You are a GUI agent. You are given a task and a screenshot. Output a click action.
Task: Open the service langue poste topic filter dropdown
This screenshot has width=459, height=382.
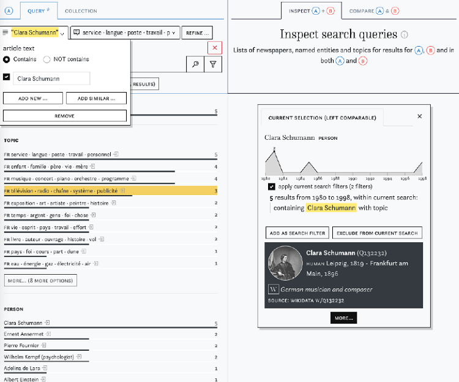pos(125,32)
